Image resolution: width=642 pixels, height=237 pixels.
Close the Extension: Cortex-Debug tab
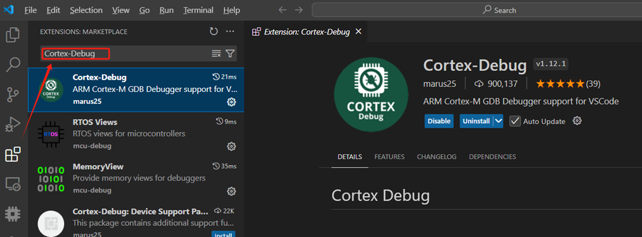(x=358, y=31)
